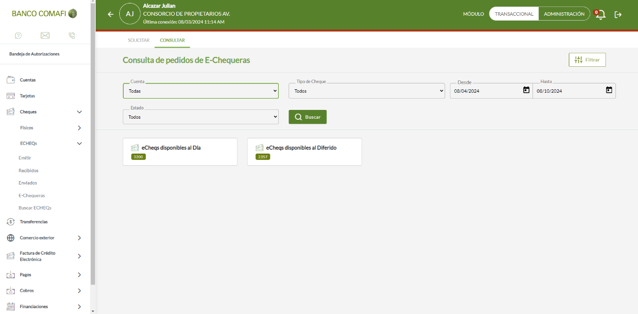Switch the module to TRANSACCIONAL
The image size is (638, 314).
tap(514, 14)
